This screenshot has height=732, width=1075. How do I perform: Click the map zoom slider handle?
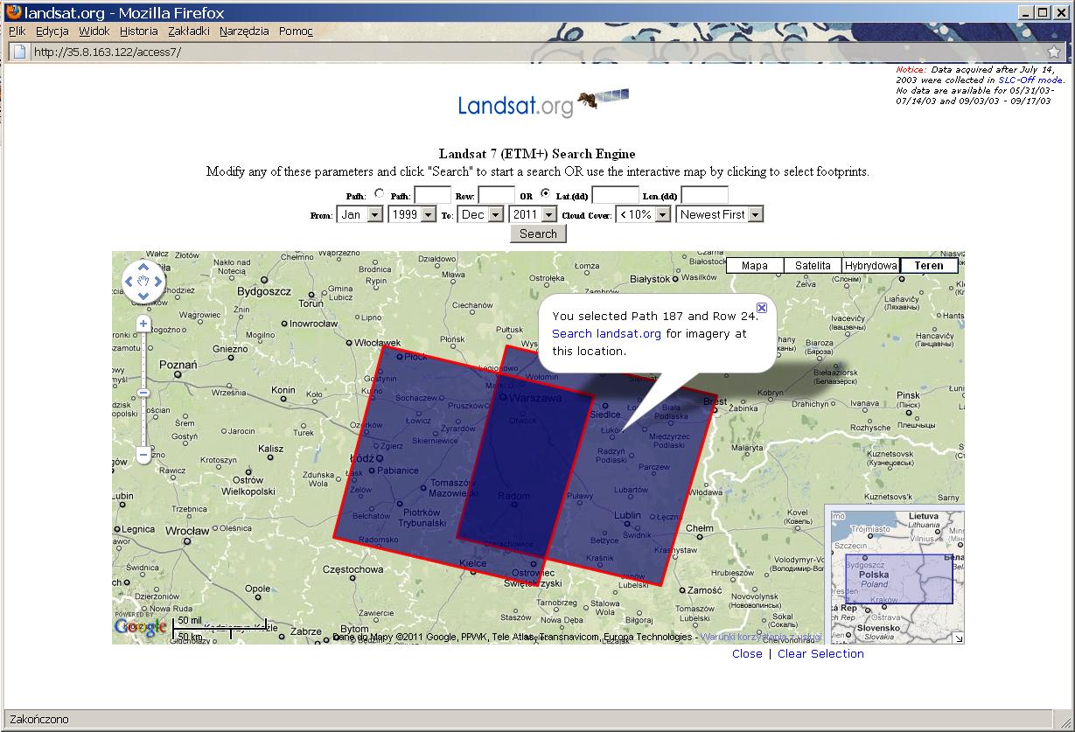(x=143, y=393)
